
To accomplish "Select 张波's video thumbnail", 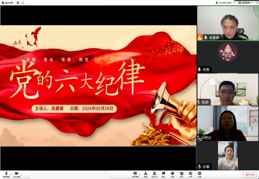I will 228,89.
